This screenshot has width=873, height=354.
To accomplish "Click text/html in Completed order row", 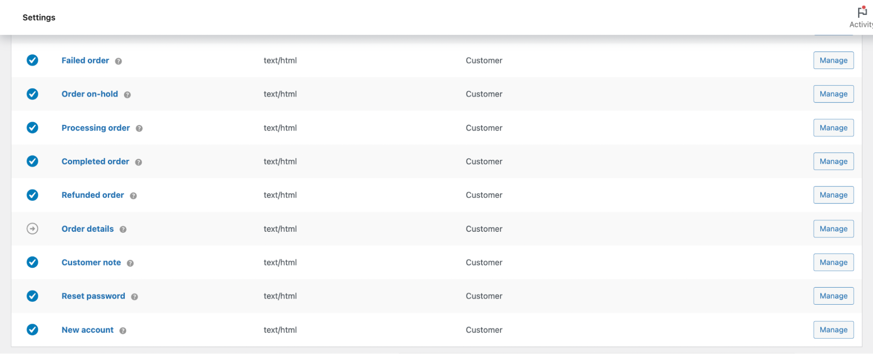I will tap(280, 162).
